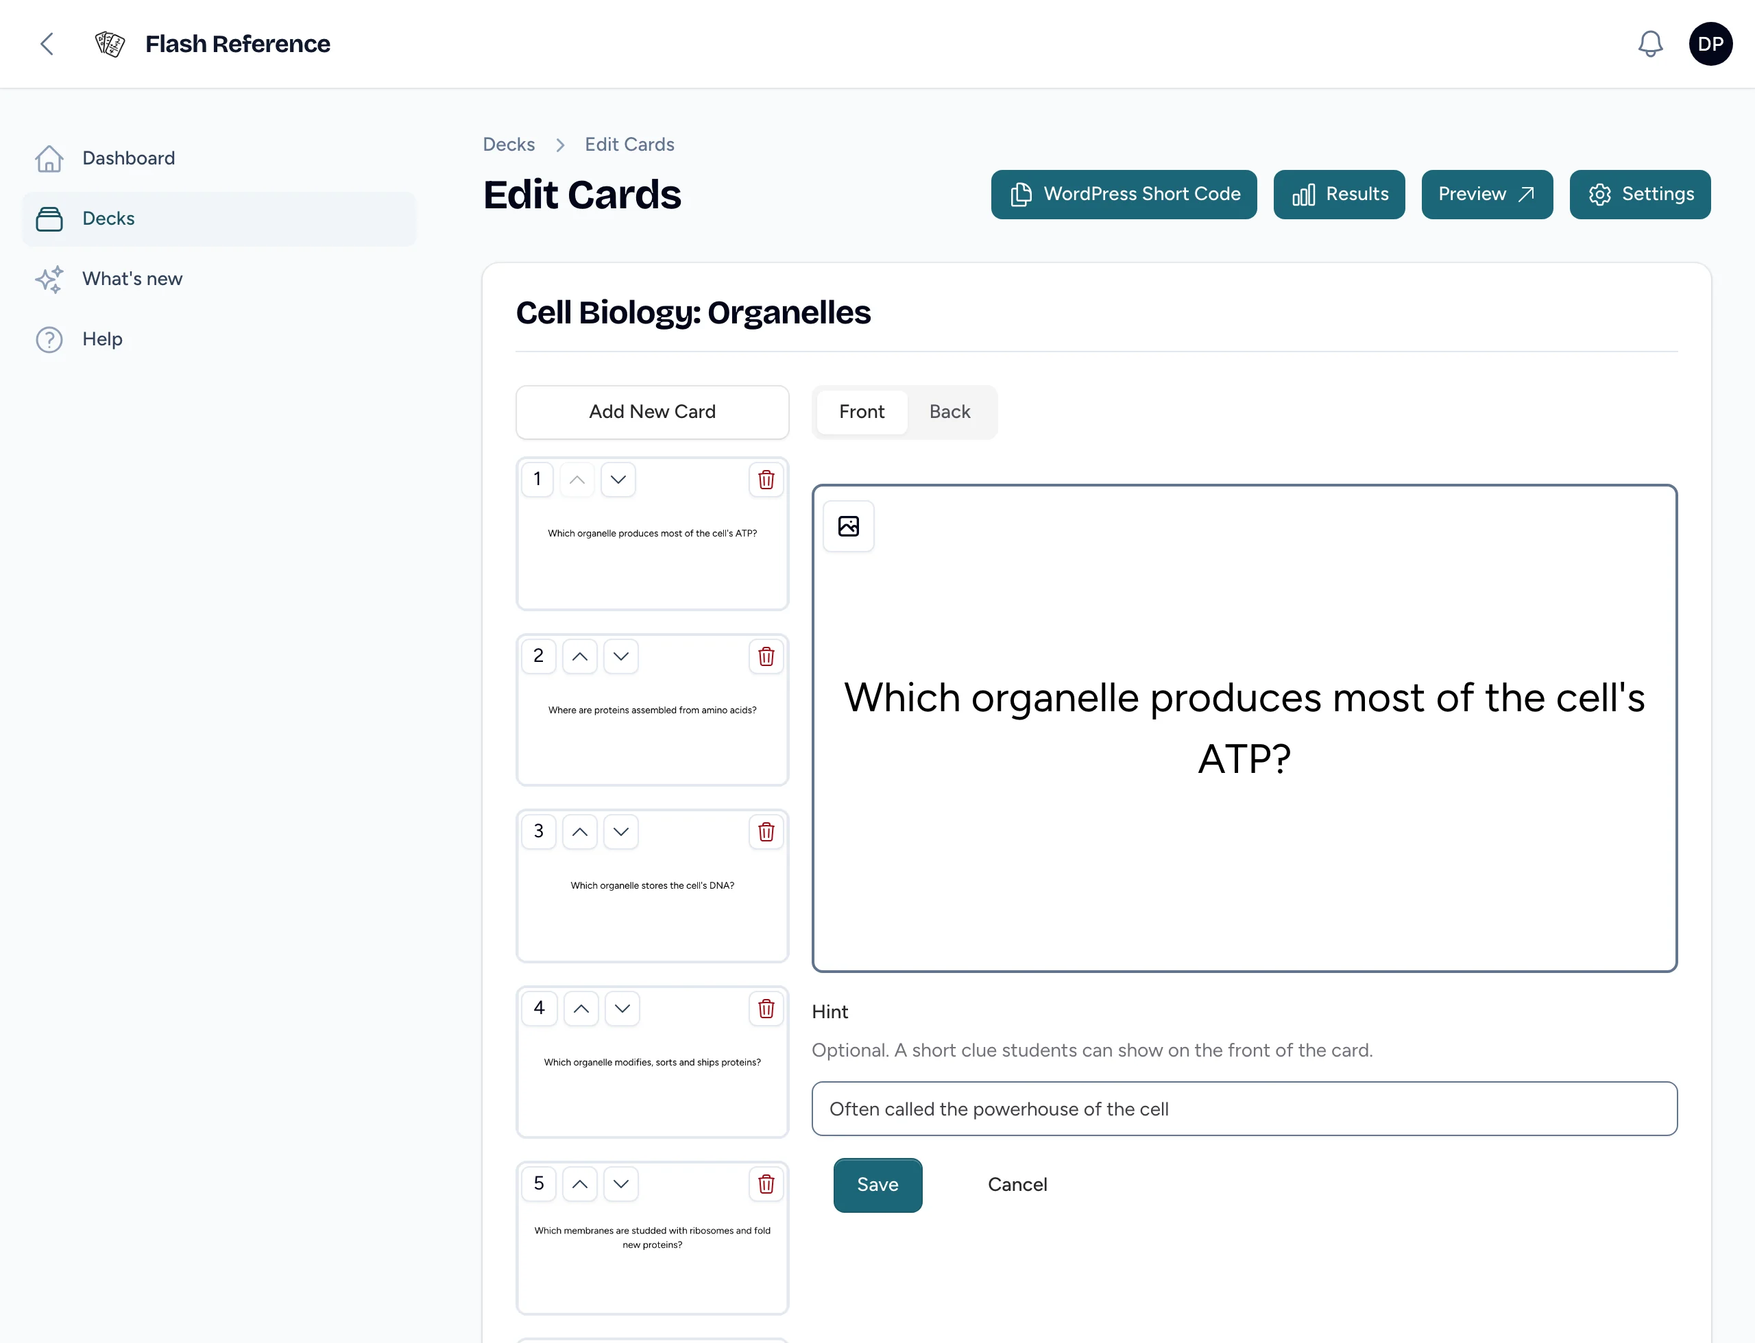Move card 1 down
This screenshot has width=1755, height=1343.
(x=618, y=480)
